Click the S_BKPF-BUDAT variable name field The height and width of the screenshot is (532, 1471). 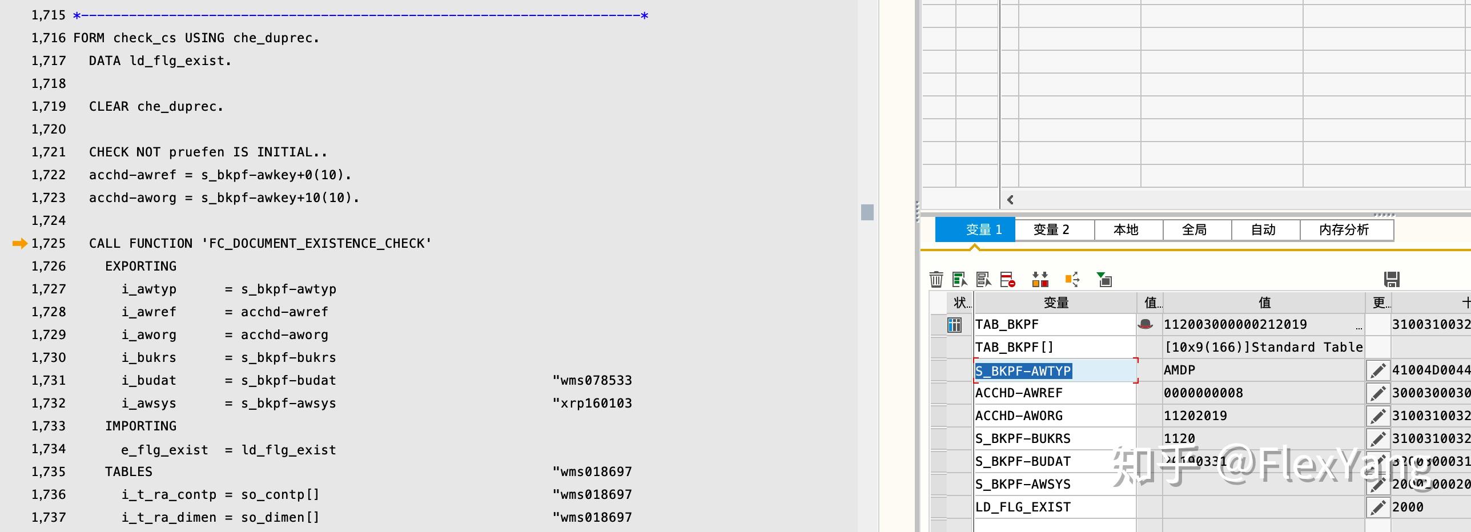coord(1055,462)
